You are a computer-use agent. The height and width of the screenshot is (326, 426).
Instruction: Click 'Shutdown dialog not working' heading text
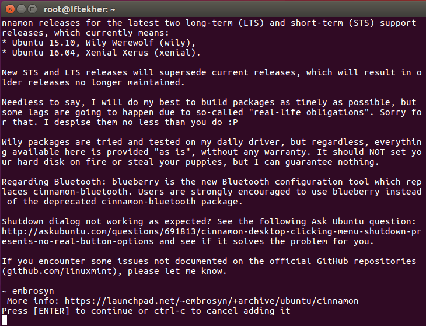pos(72,221)
